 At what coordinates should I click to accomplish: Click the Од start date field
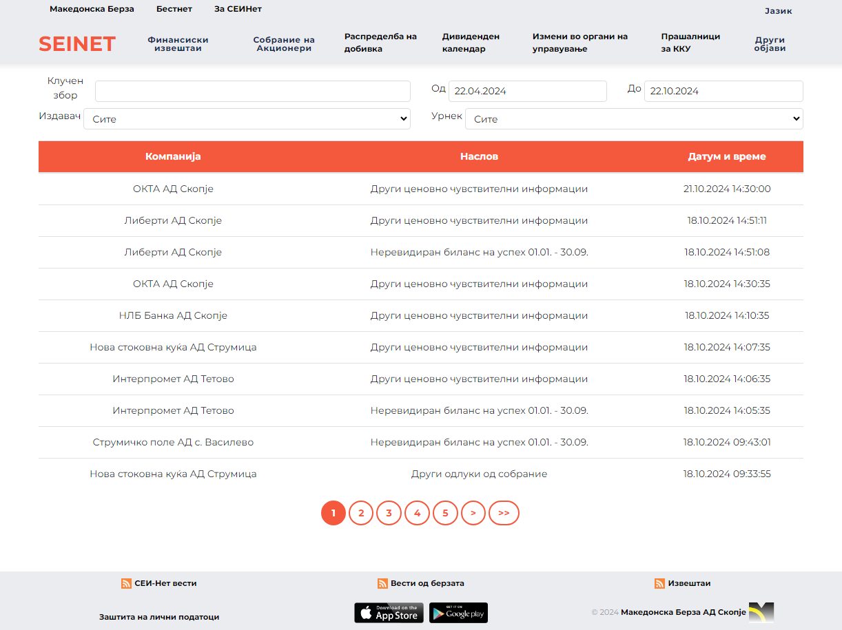(x=527, y=91)
